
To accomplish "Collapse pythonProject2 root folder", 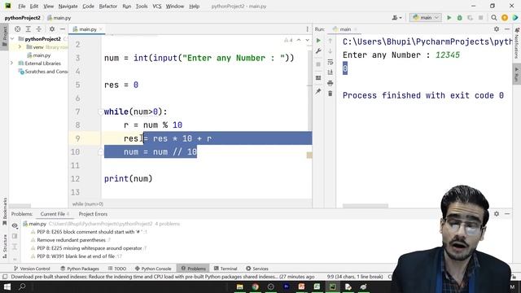I will 12,39.
